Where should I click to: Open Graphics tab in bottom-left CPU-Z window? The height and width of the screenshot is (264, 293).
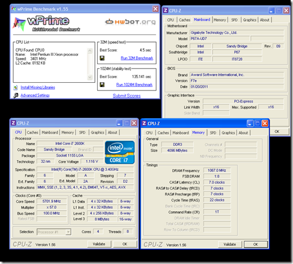97,133
